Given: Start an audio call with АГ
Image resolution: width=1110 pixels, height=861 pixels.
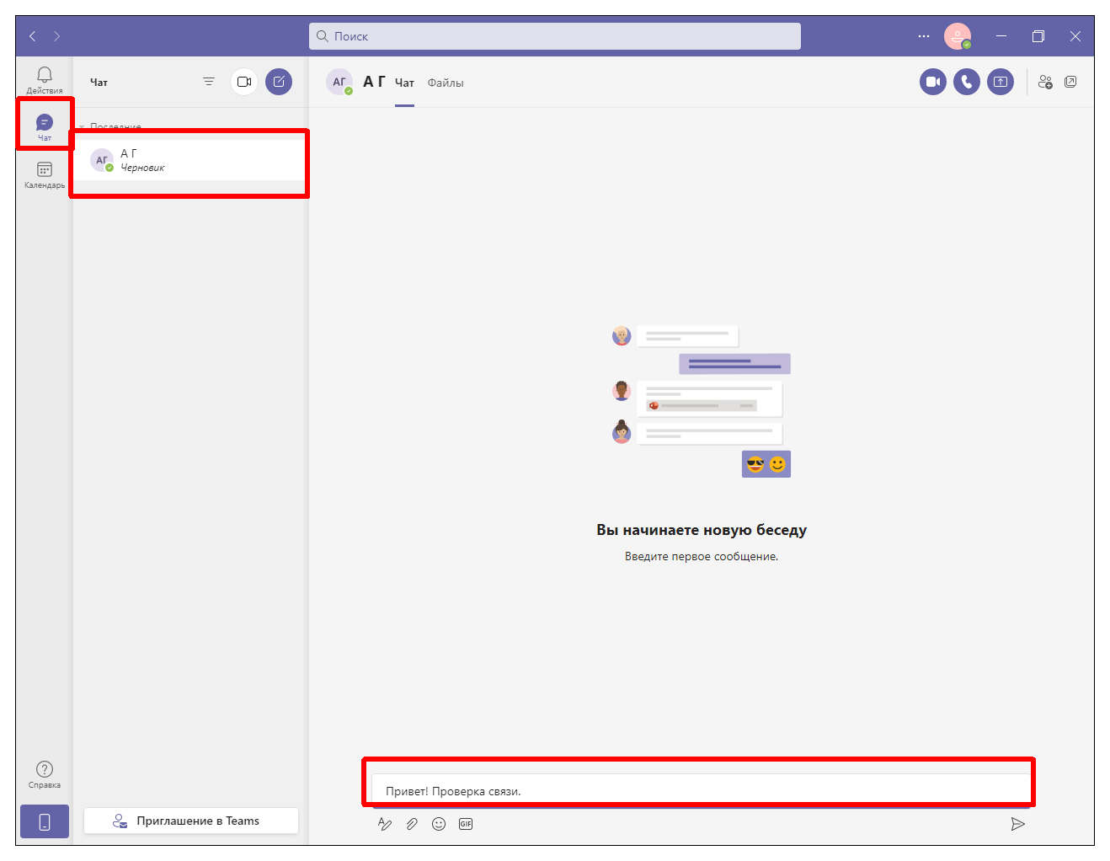Looking at the screenshot, I should [966, 82].
